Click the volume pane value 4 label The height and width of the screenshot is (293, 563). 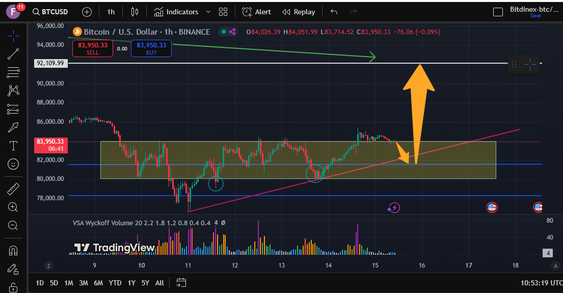548,253
